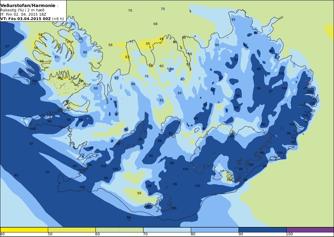The height and width of the screenshot is (237, 334).
Task: Click the bright yellow 40–50 legend swatch
Action: [24, 230]
